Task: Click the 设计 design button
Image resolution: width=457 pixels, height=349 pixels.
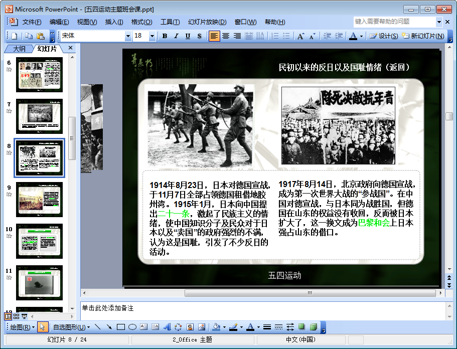Action: pos(384,36)
